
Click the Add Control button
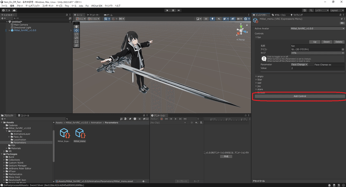[x=300, y=96]
